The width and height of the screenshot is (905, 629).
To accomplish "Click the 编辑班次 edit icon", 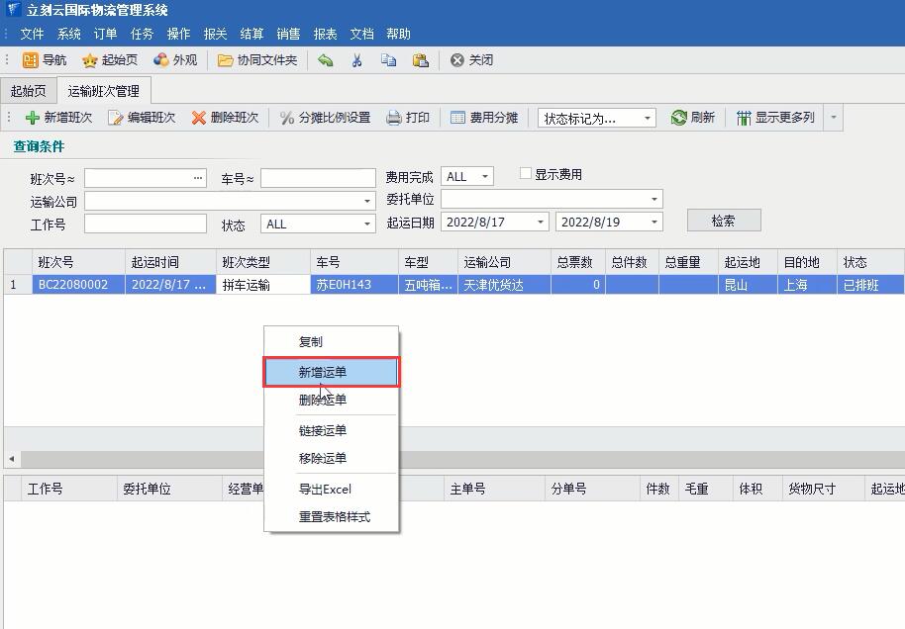I will coord(116,118).
